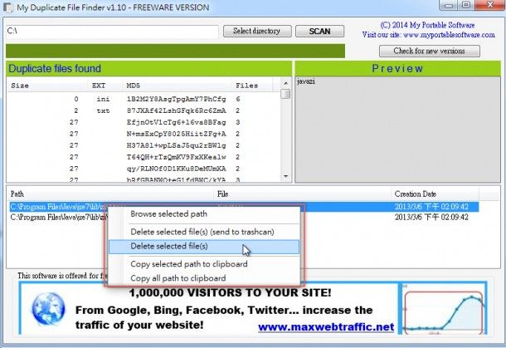Image resolution: width=506 pixels, height=348 pixels.
Task: Close the My Duplicate File Finder window
Action: point(490,5)
